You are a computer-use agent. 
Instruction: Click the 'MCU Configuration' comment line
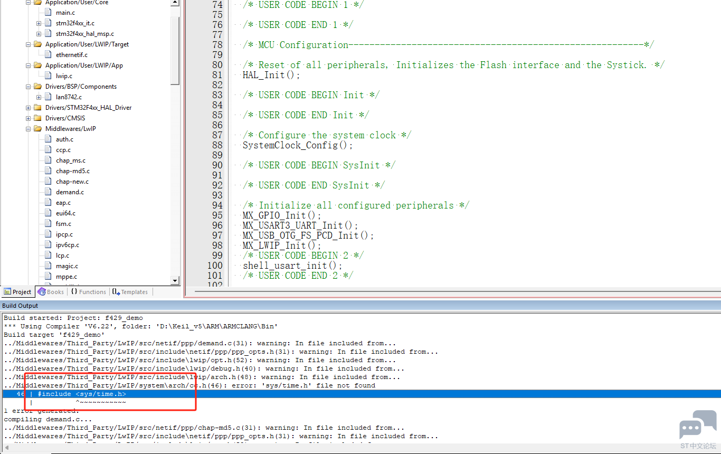pyautogui.click(x=448, y=45)
